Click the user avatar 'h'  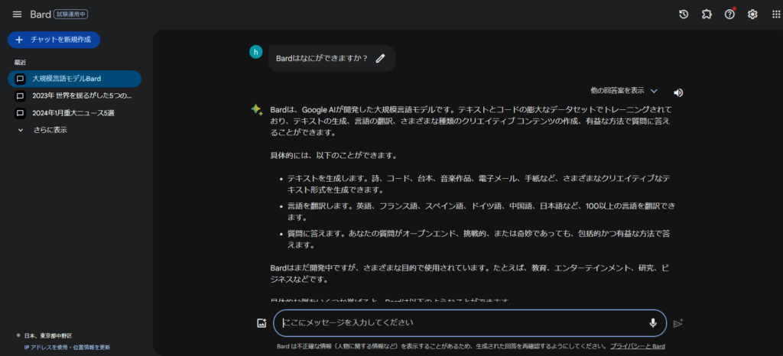click(x=255, y=52)
